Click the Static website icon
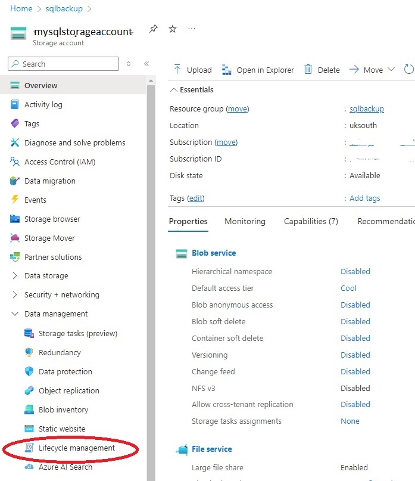The width and height of the screenshot is (415, 481). point(29,429)
